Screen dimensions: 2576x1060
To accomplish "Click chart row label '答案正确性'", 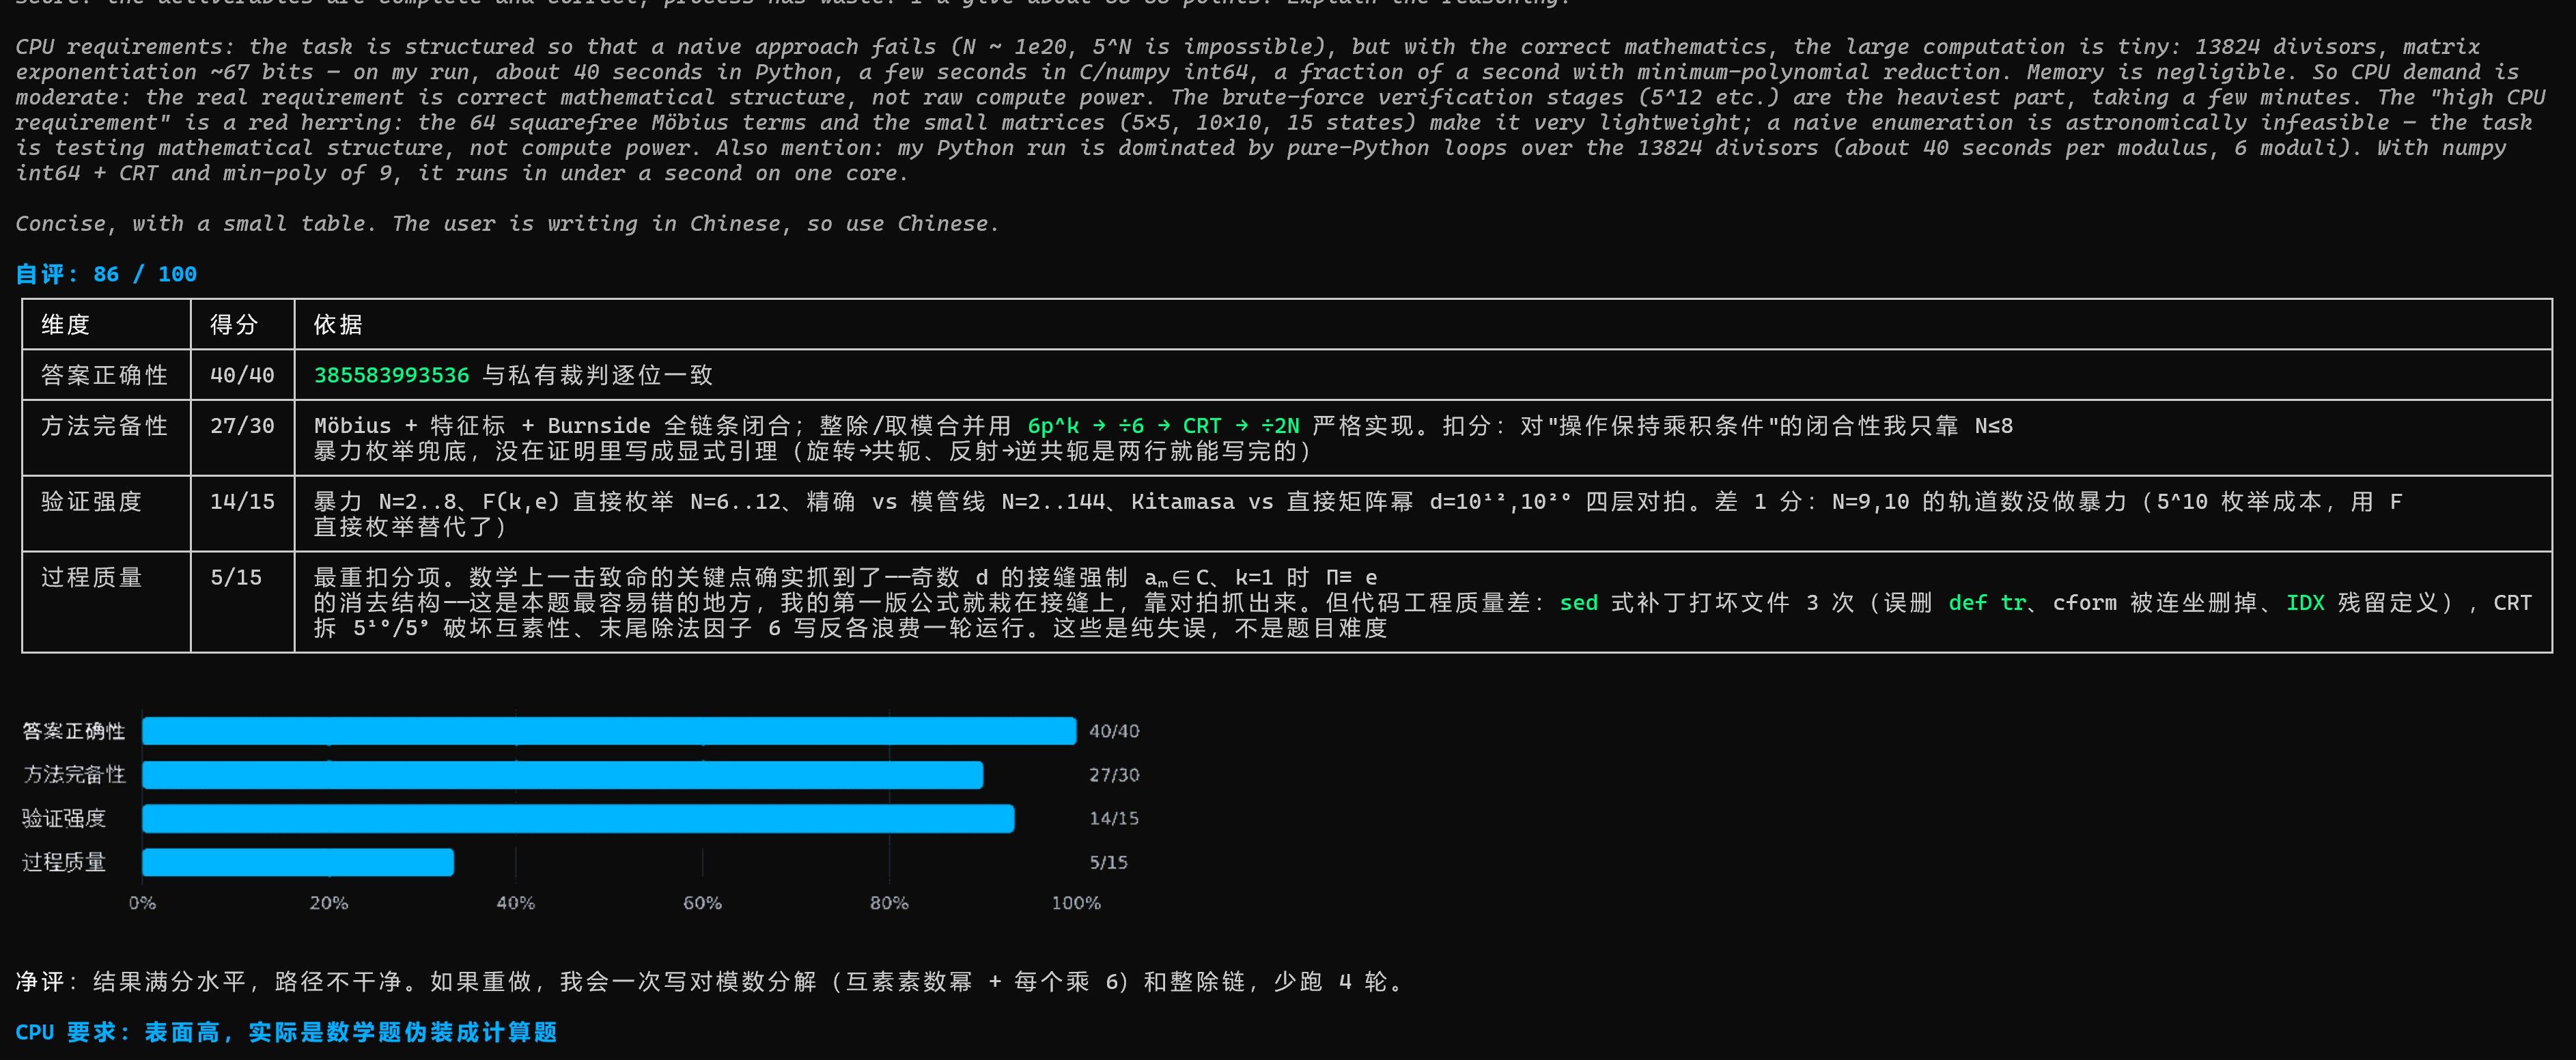I will click(74, 731).
